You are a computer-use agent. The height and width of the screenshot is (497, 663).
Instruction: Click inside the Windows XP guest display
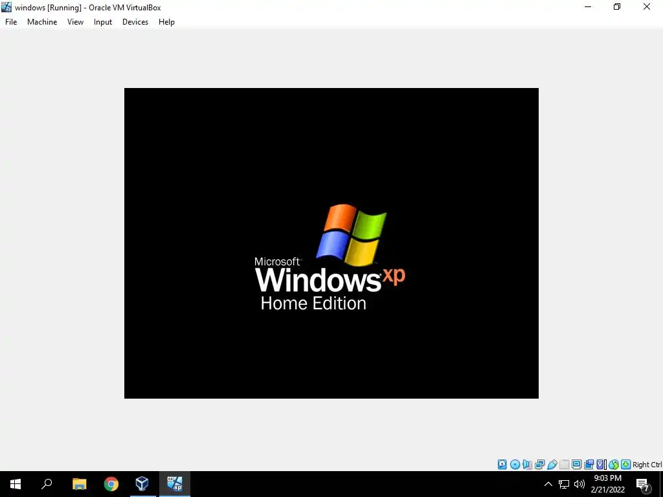(x=331, y=243)
